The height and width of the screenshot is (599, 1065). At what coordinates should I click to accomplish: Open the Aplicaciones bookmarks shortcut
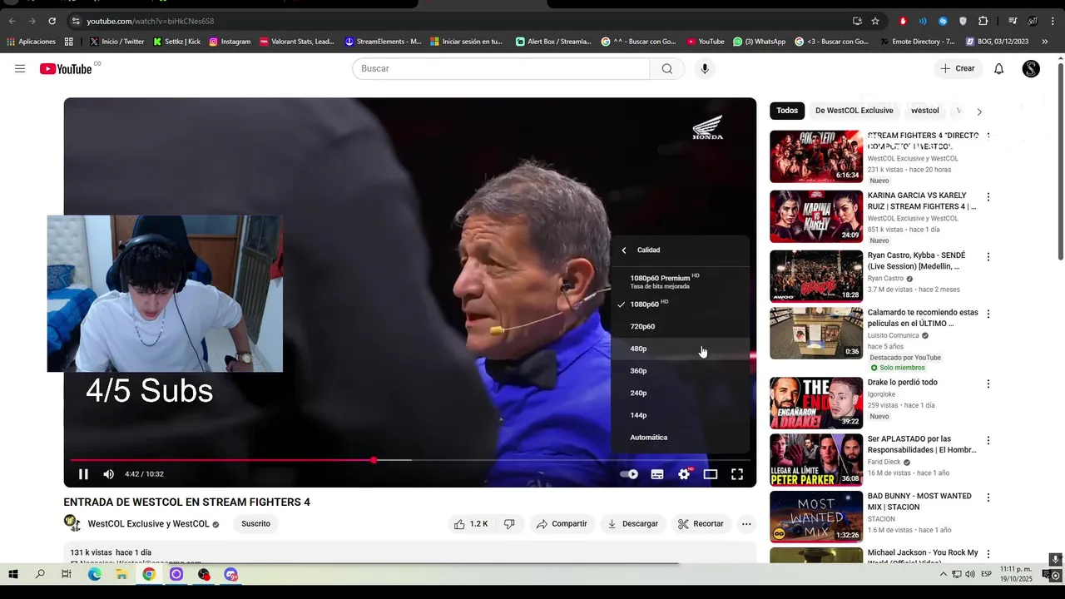pos(32,42)
